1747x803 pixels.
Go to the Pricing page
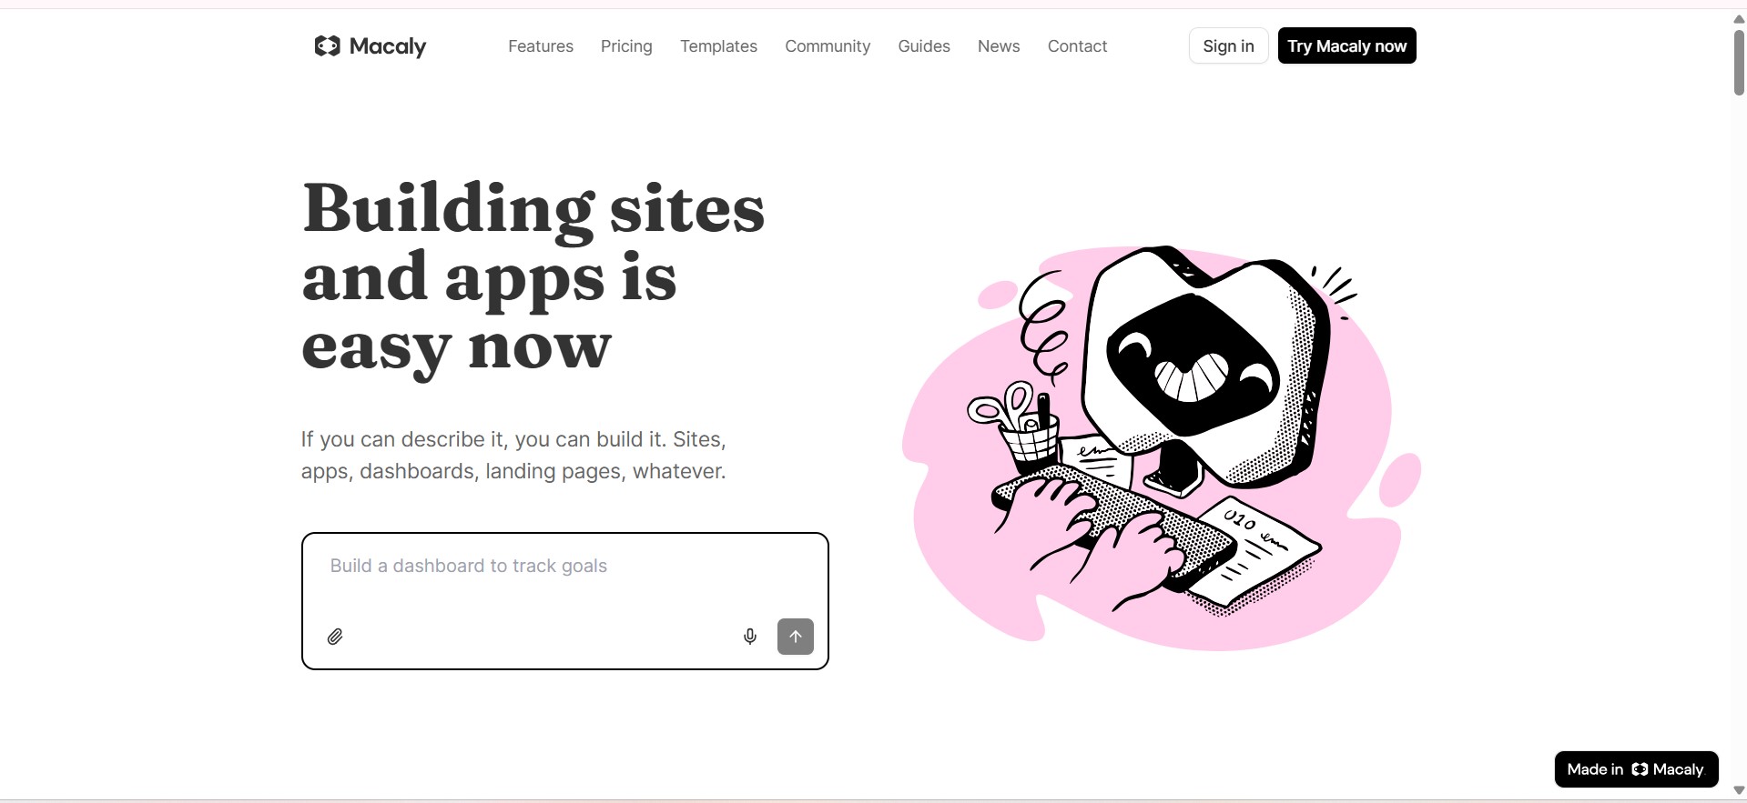click(626, 46)
